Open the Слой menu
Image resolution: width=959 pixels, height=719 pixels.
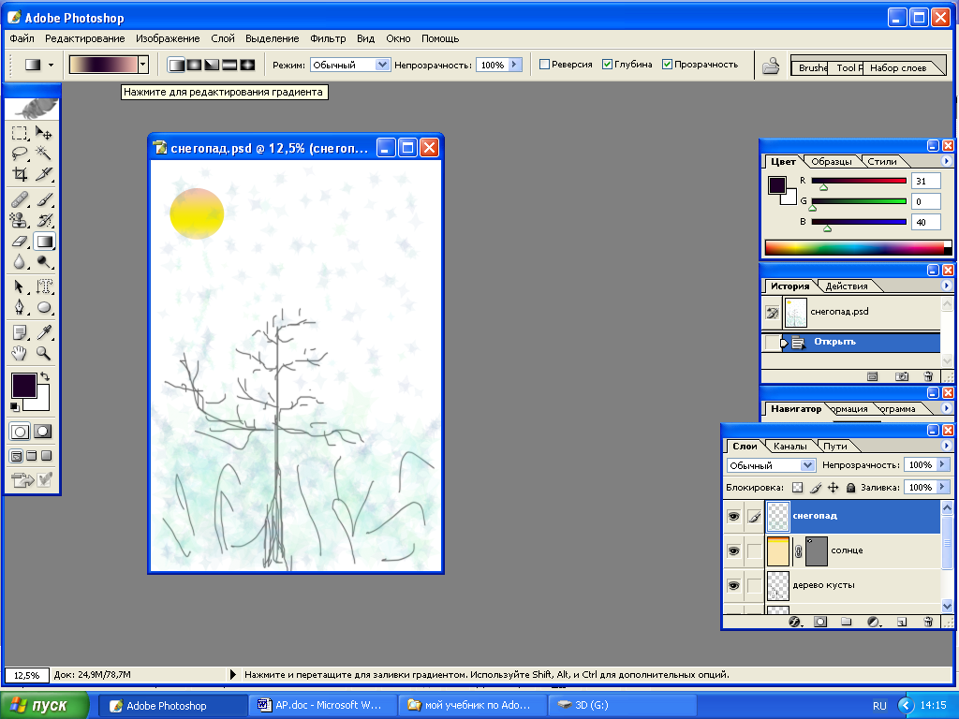click(223, 38)
